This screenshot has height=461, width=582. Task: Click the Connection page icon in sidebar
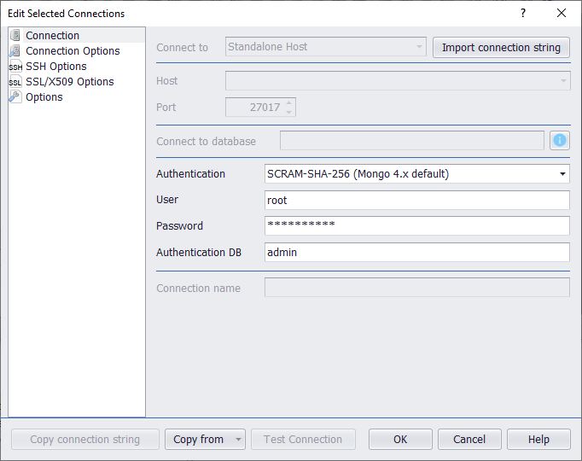point(15,36)
